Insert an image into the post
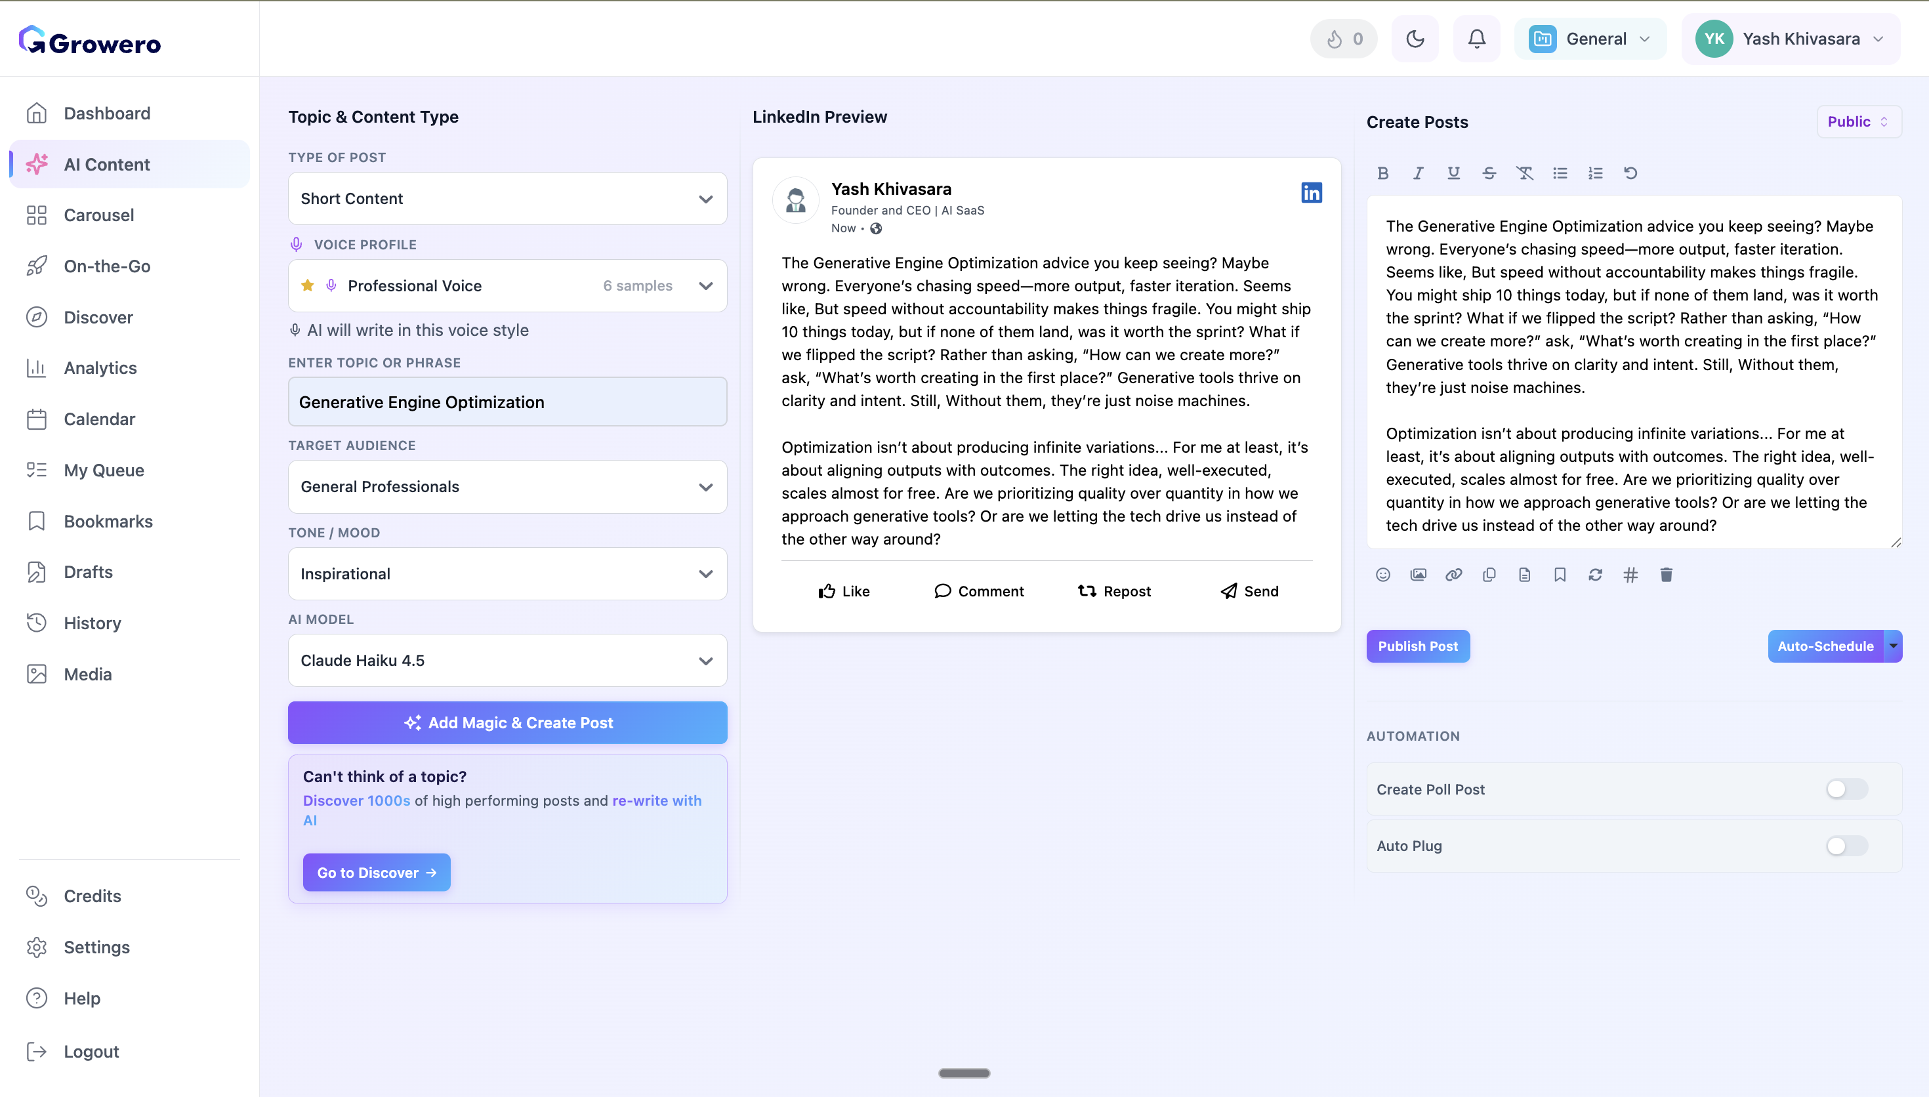 tap(1419, 574)
